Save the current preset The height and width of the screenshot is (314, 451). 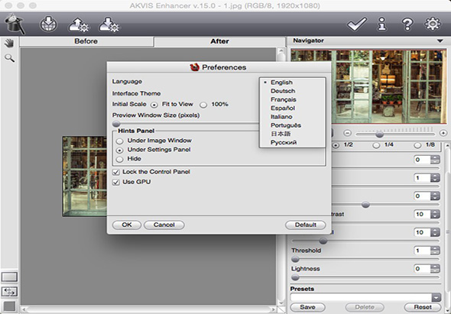coord(307,307)
